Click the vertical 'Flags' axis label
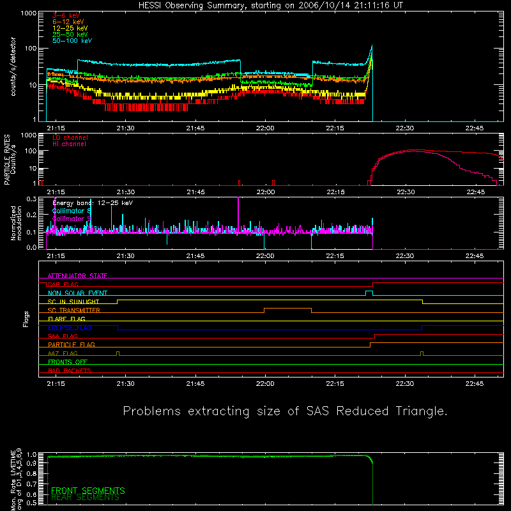 [x=26, y=319]
